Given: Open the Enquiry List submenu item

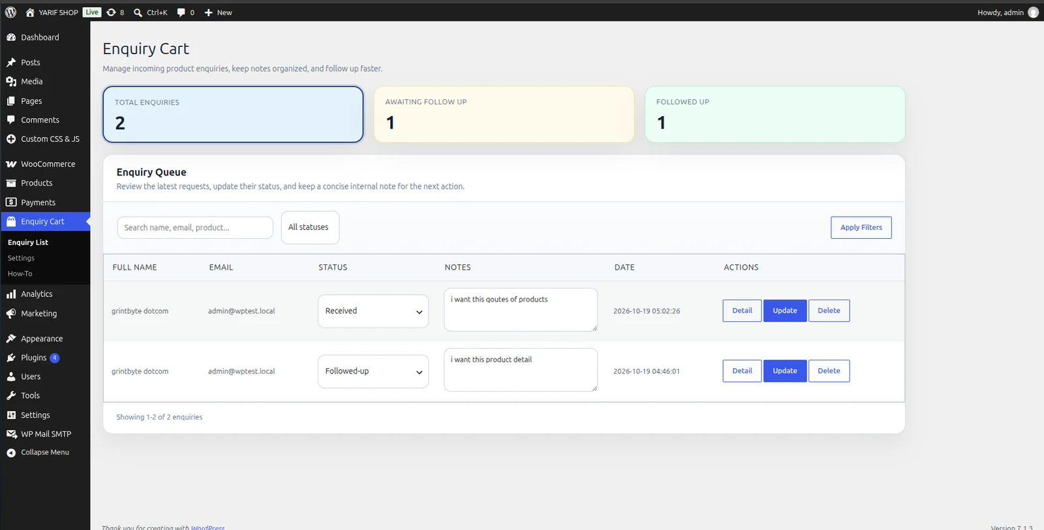Looking at the screenshot, I should point(28,242).
